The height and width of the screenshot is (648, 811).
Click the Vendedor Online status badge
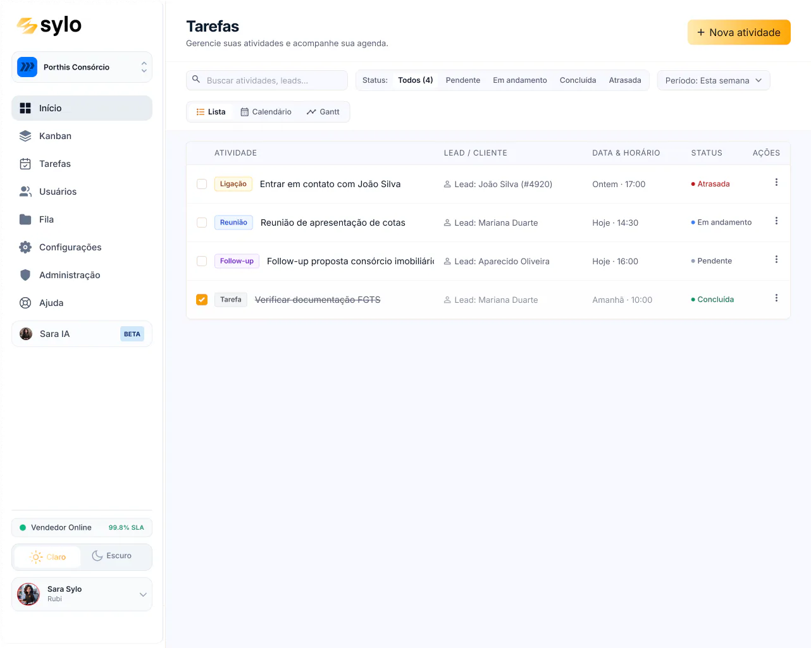82,527
